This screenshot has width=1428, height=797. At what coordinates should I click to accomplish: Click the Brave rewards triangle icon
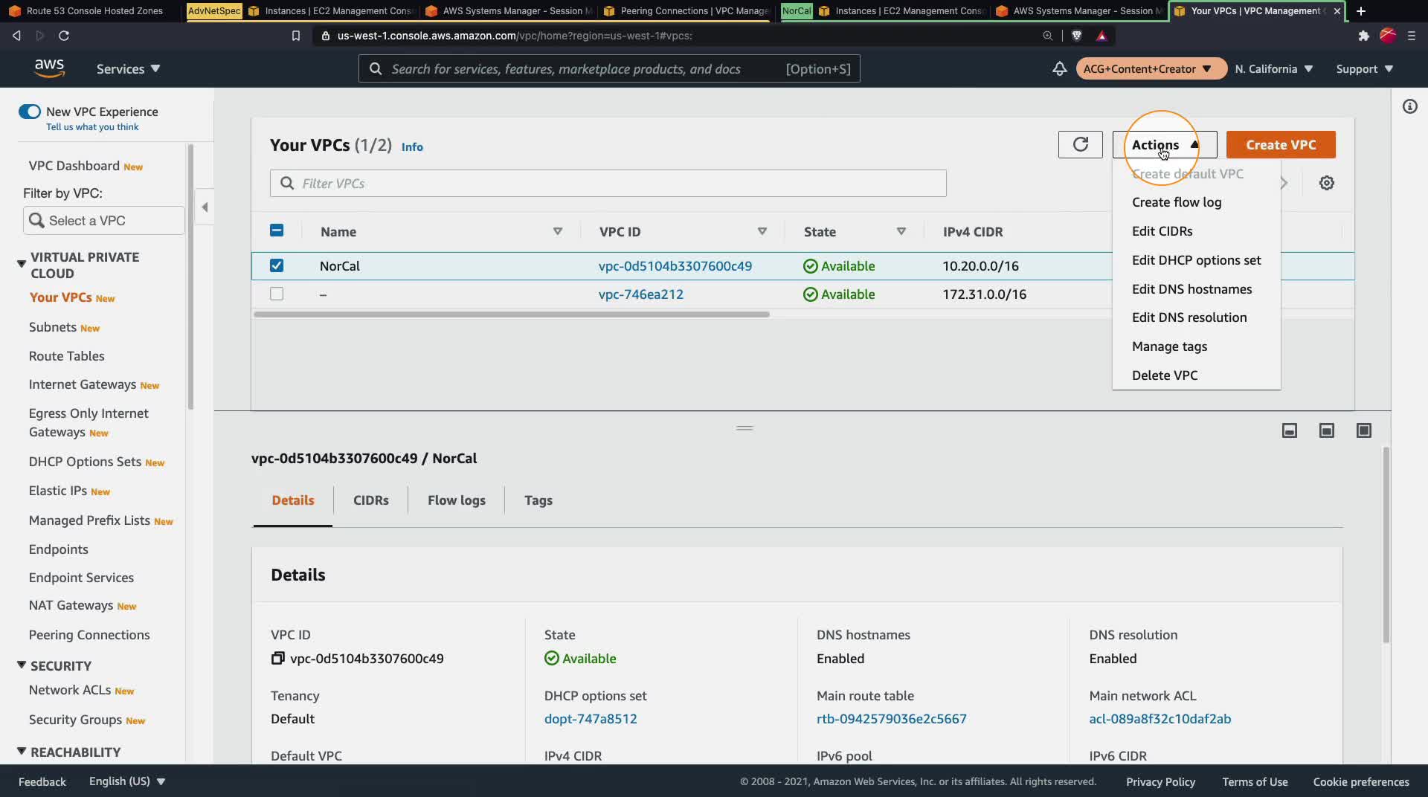[1101, 36]
